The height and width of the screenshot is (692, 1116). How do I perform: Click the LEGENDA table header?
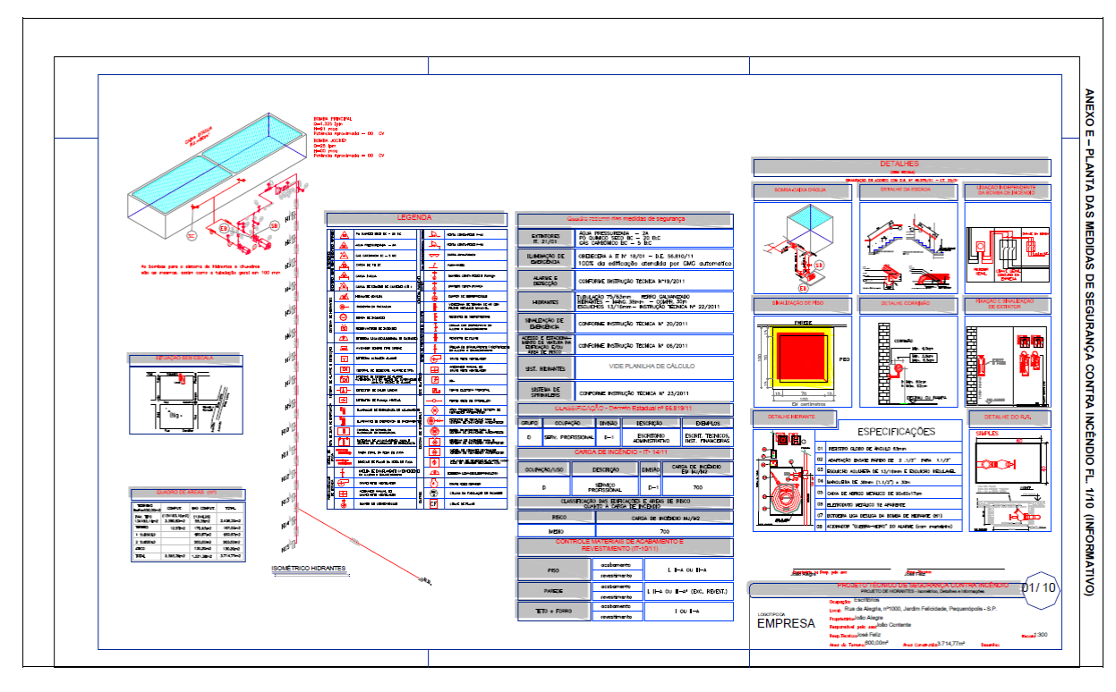[x=414, y=218]
